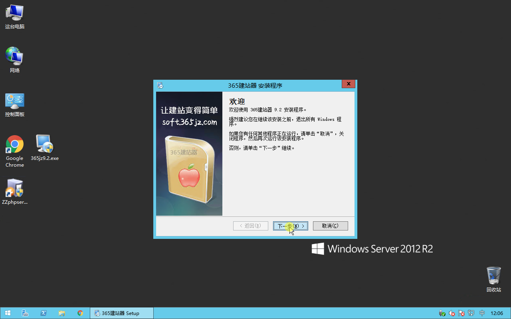This screenshot has height=319, width=511.
Task: Select the 网络 desktop icon
Action: tap(15, 60)
